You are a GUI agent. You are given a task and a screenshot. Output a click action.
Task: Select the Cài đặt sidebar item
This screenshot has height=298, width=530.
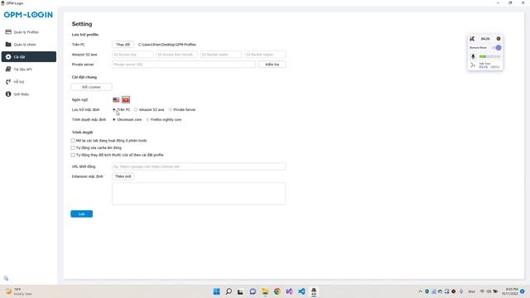point(29,57)
